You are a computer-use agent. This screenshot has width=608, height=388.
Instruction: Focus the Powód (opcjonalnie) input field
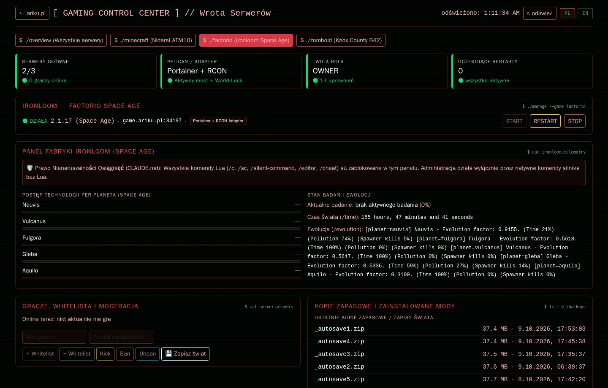point(121,337)
